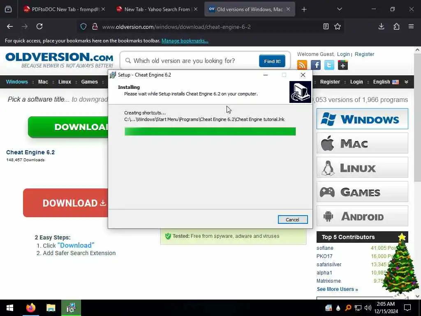Click the browser address bar
421x316 pixels.
click(209, 27)
